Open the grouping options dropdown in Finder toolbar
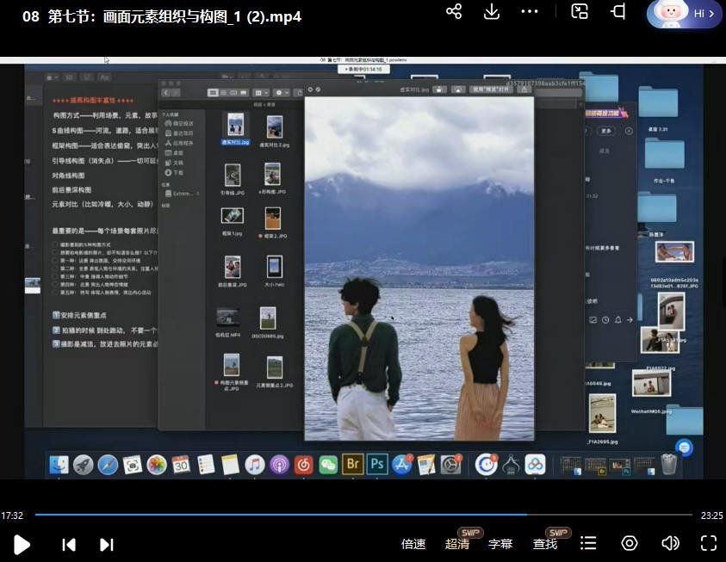 261,92
